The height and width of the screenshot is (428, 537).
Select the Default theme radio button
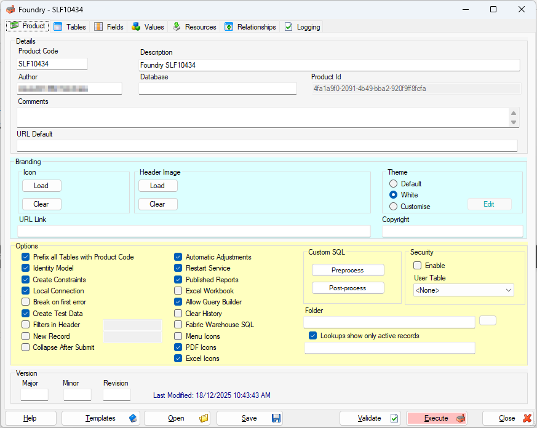click(394, 184)
